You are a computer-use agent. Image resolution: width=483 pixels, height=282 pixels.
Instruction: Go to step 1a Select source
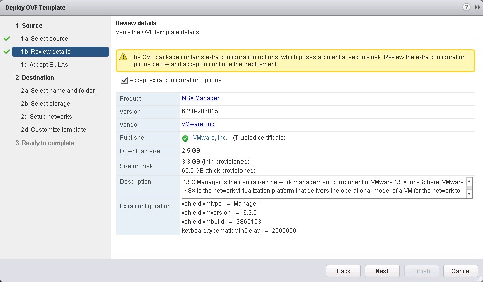(x=44, y=39)
